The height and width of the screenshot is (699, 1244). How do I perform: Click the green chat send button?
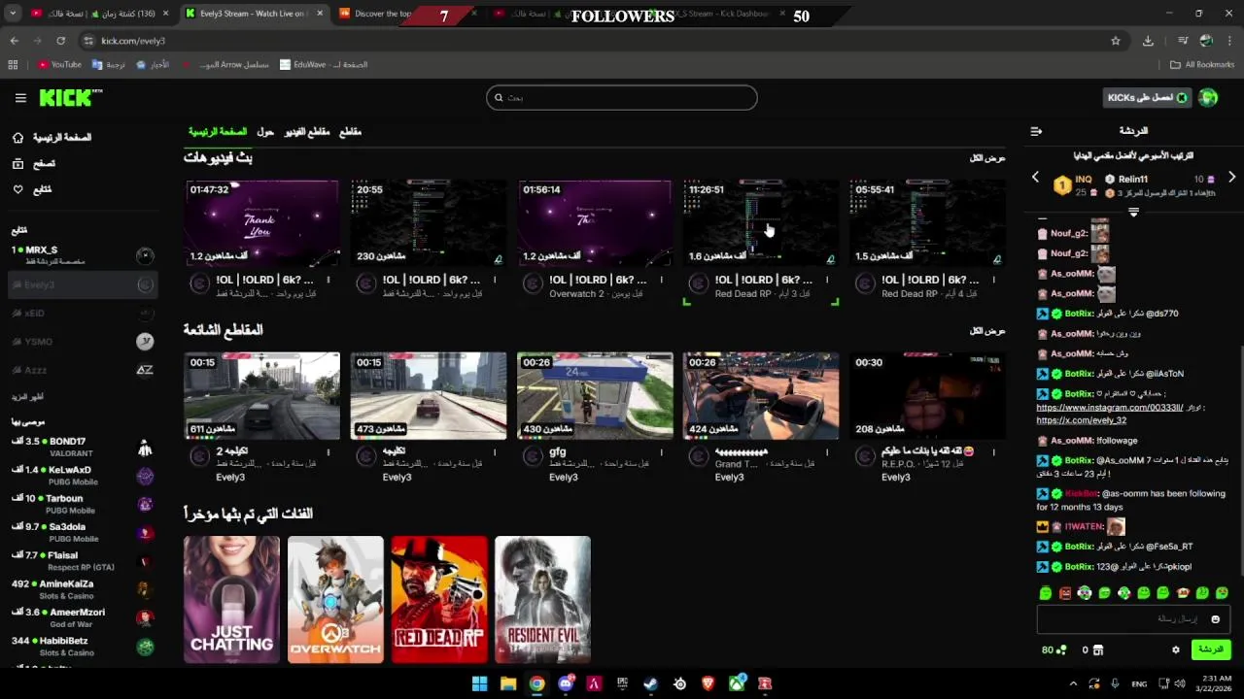pyautogui.click(x=1211, y=649)
